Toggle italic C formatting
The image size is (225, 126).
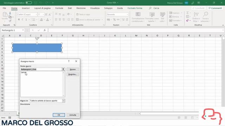click(22, 20)
